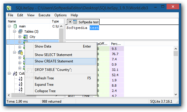187x112 pixels.
Task: Click the cell with value 9.5
Action: pos(117,49)
